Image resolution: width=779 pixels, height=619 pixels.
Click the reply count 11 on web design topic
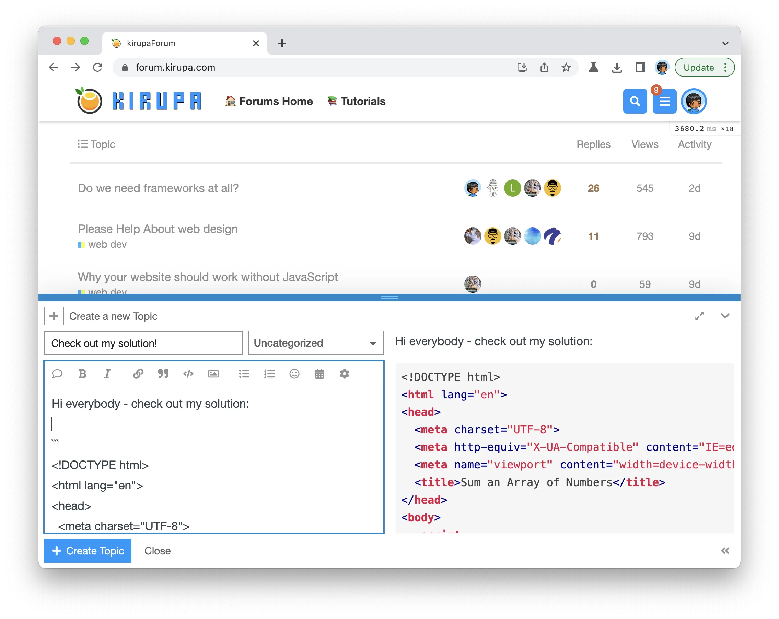[x=593, y=236]
